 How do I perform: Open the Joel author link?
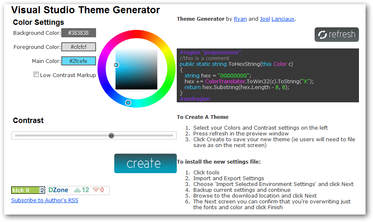(x=265, y=19)
